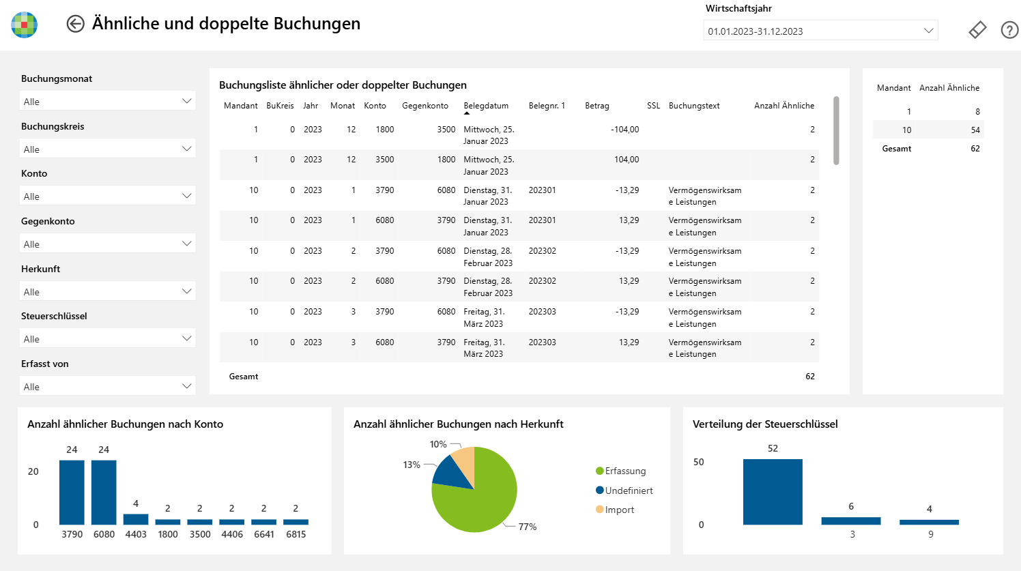Image resolution: width=1021 pixels, height=571 pixels.
Task: Click the colorful app logo
Action: coord(24,25)
